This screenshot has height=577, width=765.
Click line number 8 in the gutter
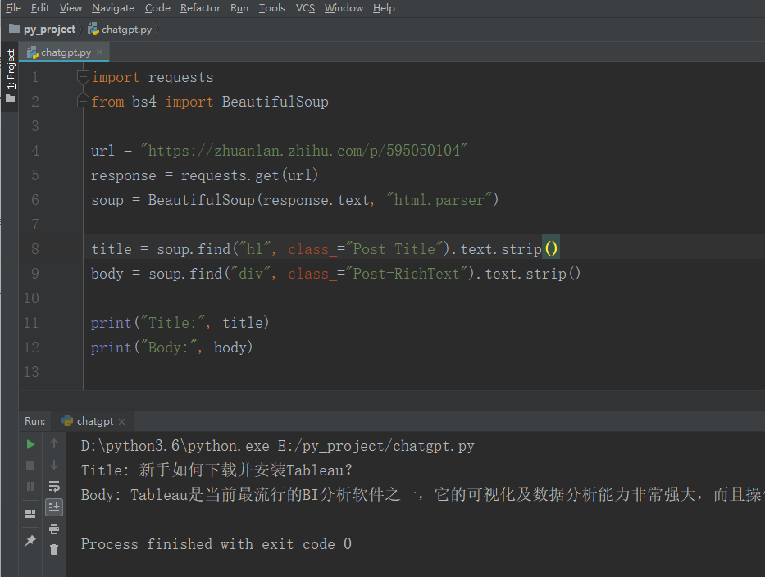35,248
